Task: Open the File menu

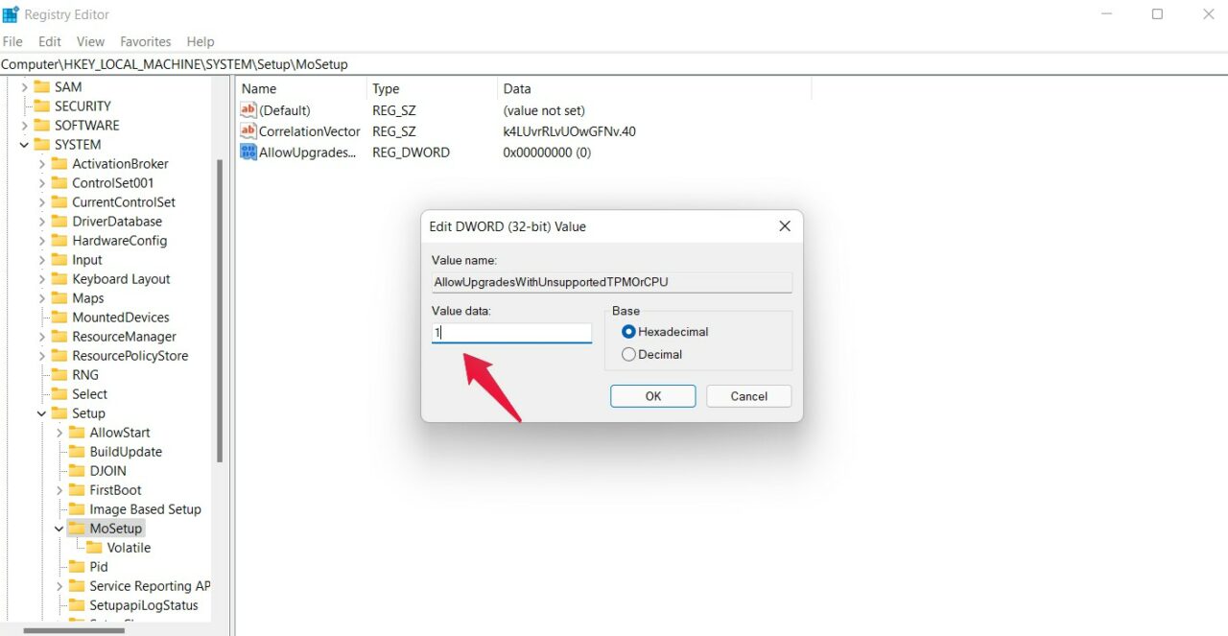Action: pos(13,41)
